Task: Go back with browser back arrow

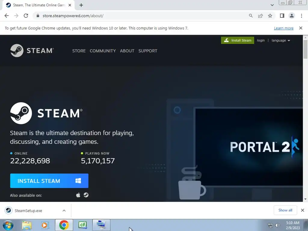Action: coord(7,16)
